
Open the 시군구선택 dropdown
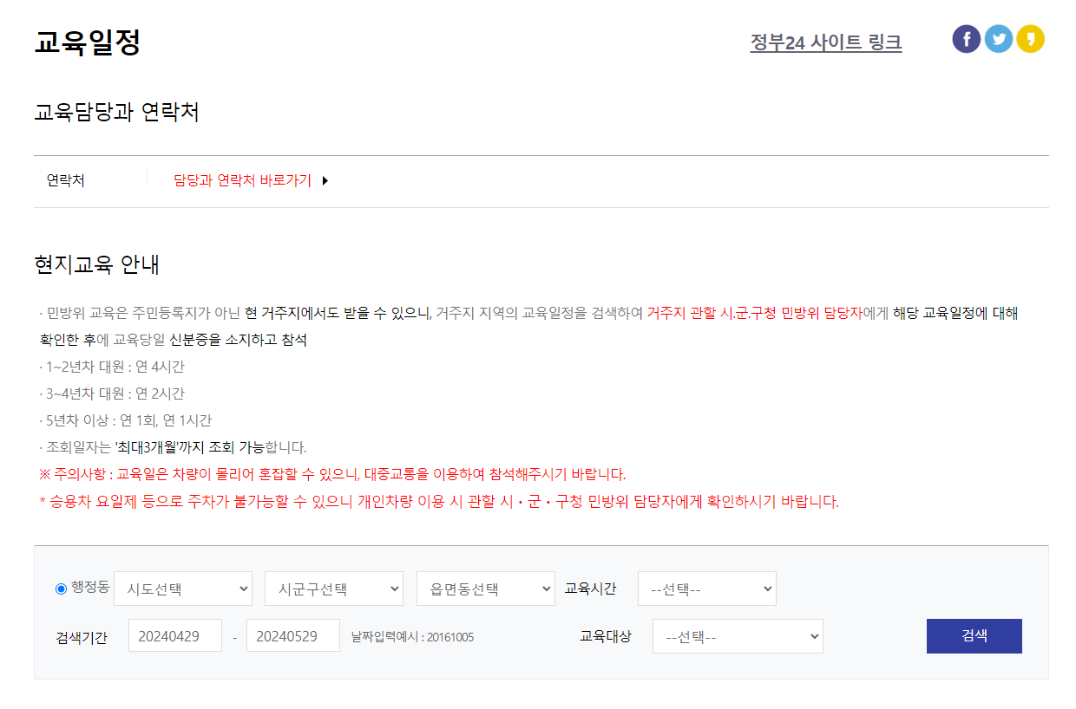click(333, 589)
